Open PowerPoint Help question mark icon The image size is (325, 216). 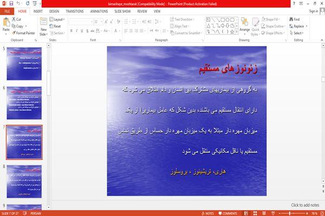[x=294, y=3]
